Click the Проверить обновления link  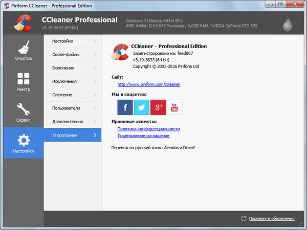(x=272, y=219)
